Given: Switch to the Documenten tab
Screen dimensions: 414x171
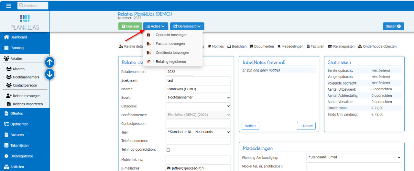Looking at the screenshot, I should 262,46.
